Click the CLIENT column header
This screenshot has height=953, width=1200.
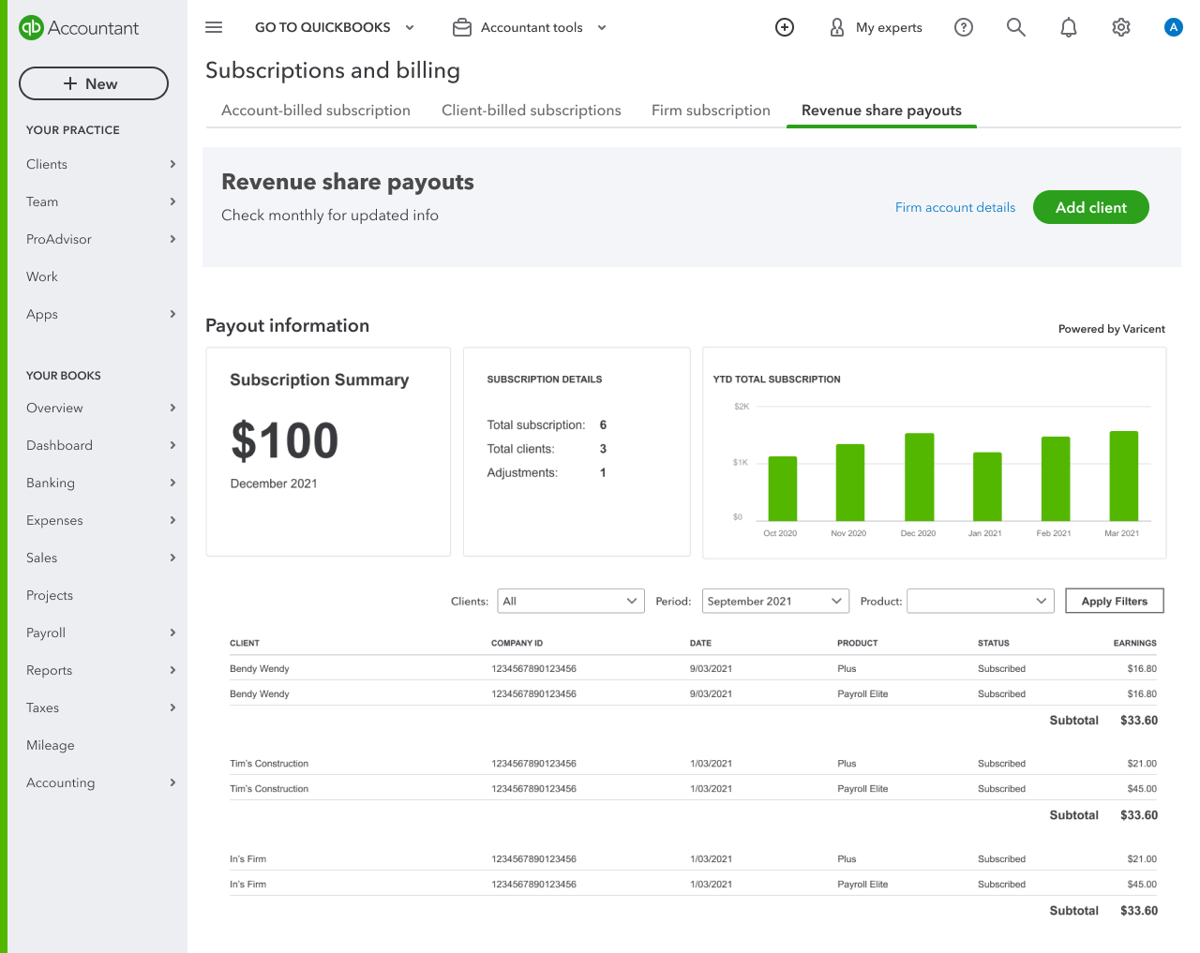pyautogui.click(x=245, y=643)
